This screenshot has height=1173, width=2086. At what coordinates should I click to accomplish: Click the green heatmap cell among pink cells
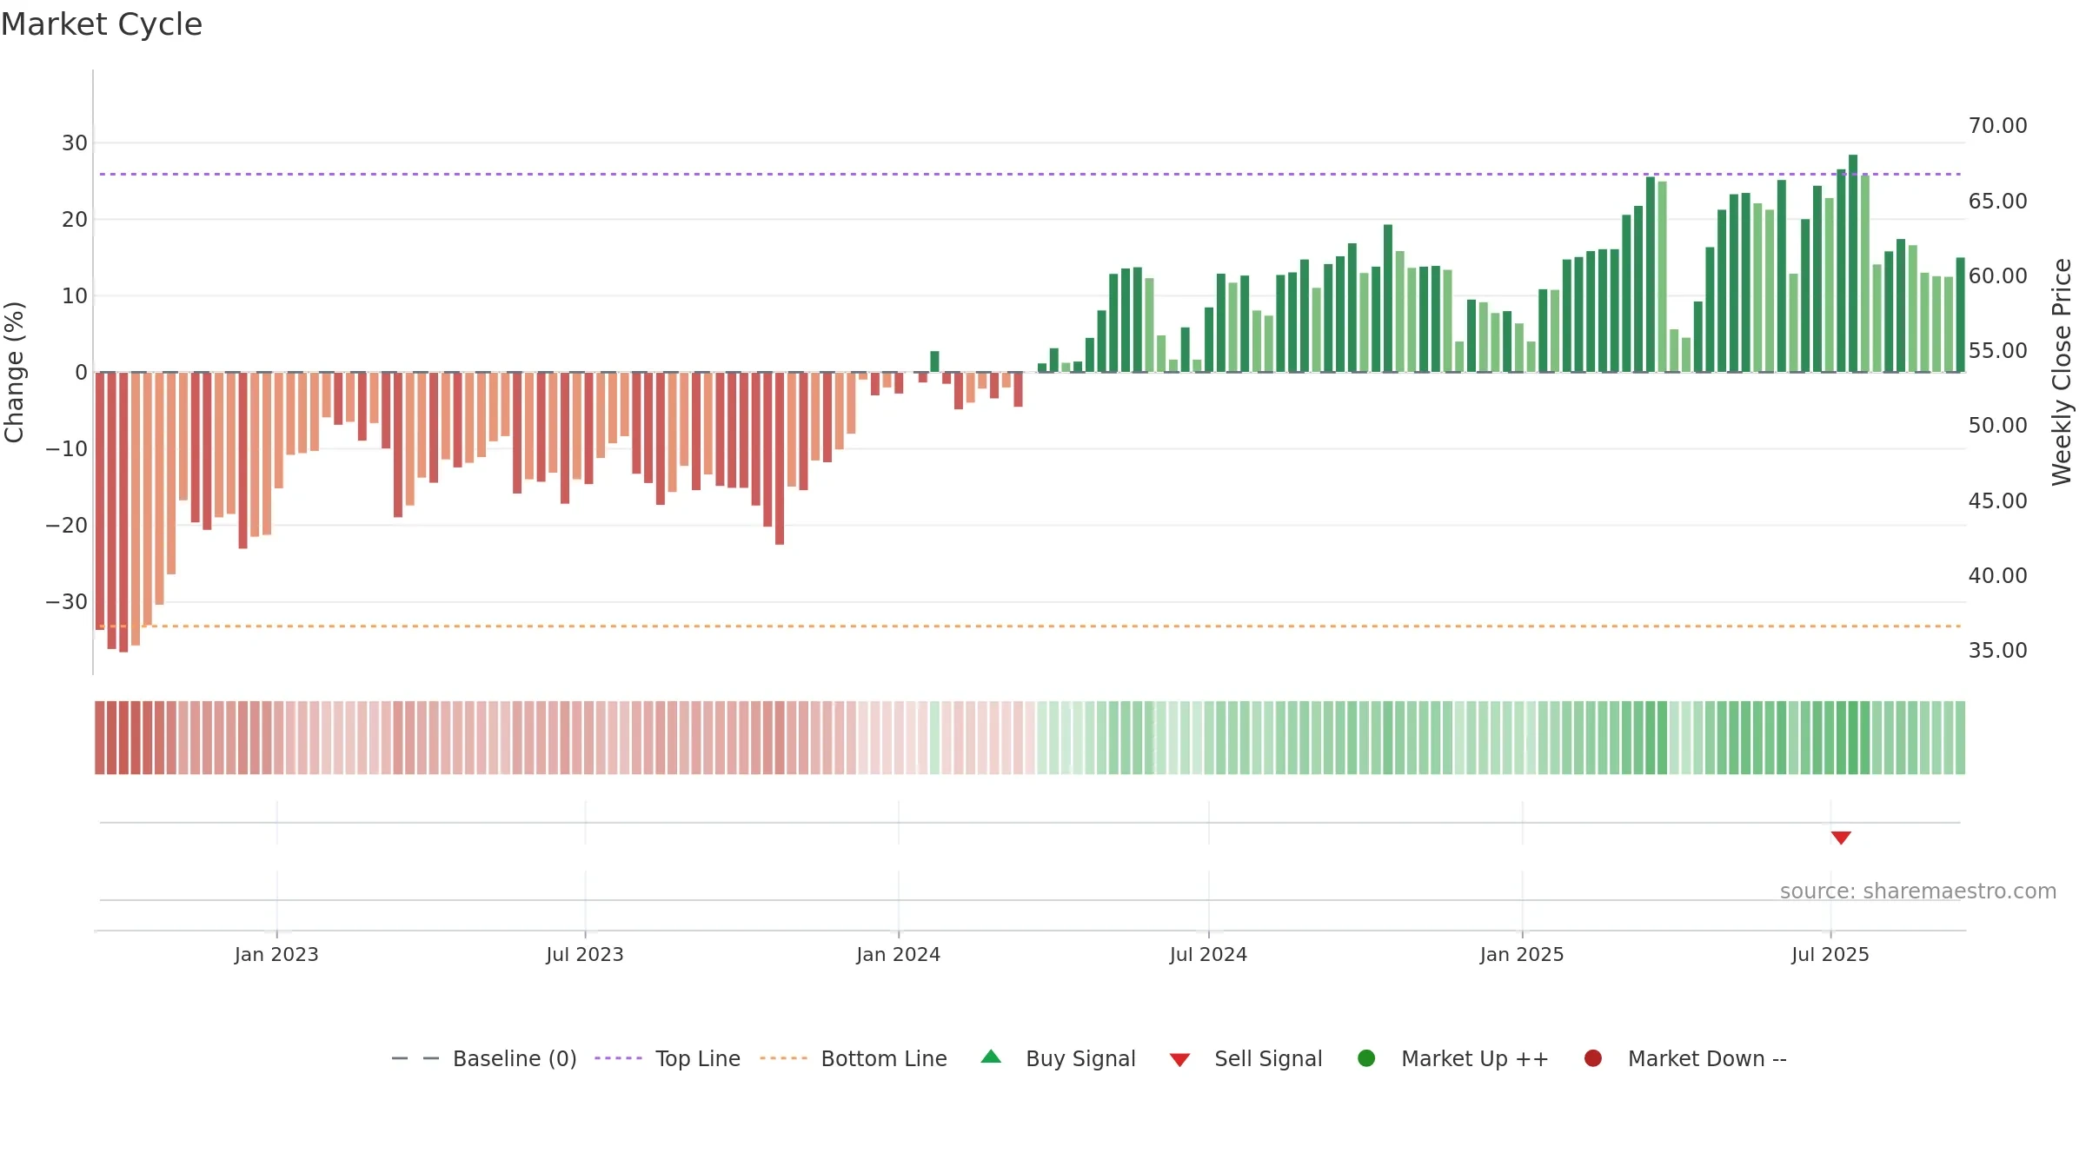tap(934, 738)
